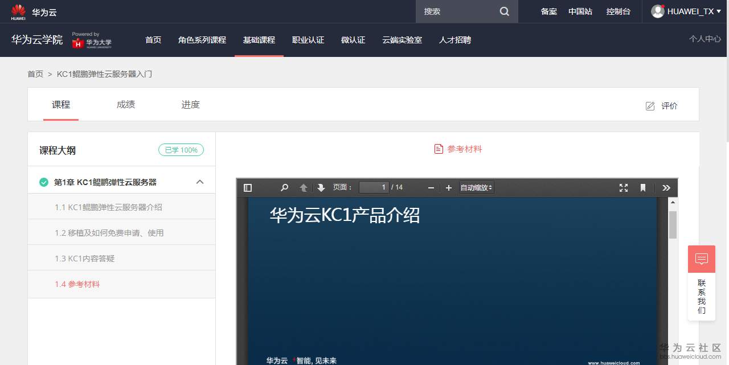Open the 自动缩放 zoom dropdown
Viewport: 729px width, 365px height.
point(477,188)
